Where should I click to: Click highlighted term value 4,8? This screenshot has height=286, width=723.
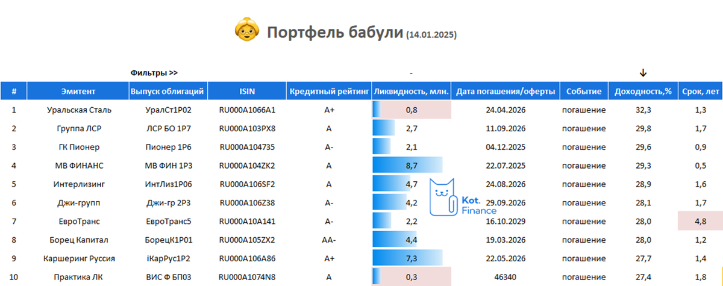click(x=700, y=222)
